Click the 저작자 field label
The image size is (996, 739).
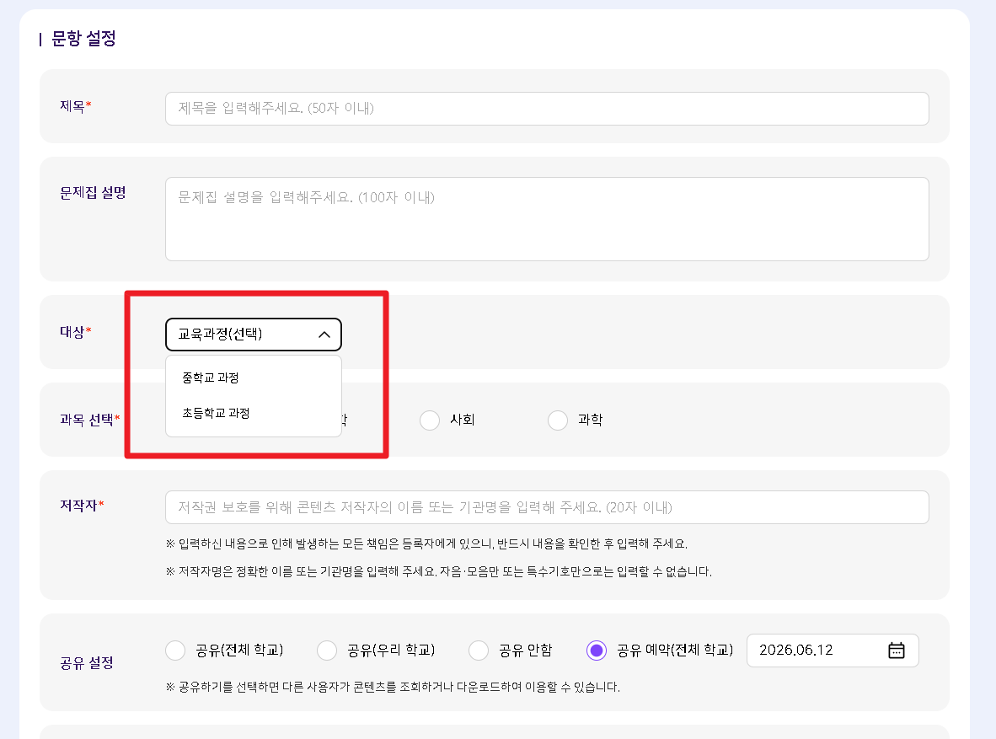point(82,506)
